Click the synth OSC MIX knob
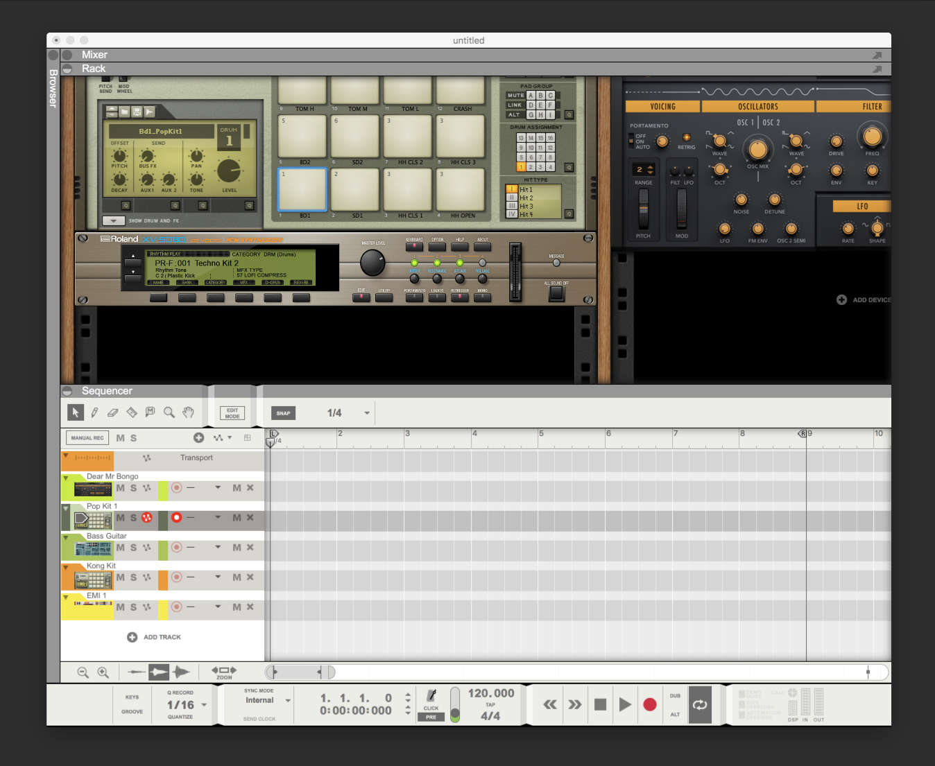 [x=758, y=149]
